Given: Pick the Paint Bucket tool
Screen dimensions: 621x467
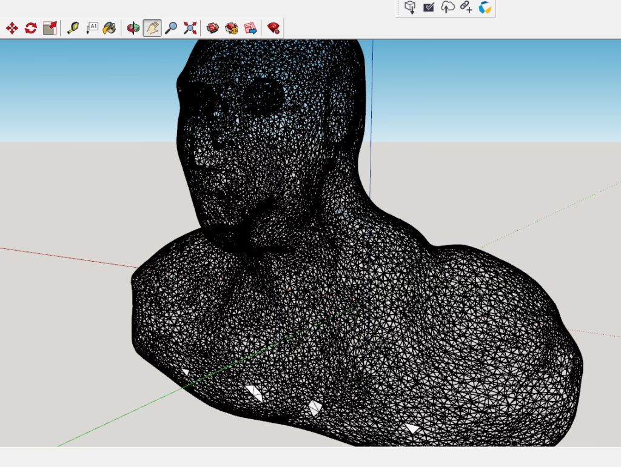Looking at the screenshot, I should [109, 28].
